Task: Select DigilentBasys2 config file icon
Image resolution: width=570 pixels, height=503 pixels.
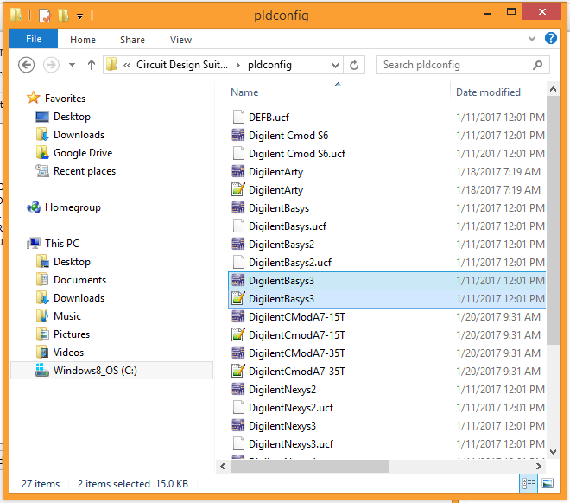Action: pos(238,245)
